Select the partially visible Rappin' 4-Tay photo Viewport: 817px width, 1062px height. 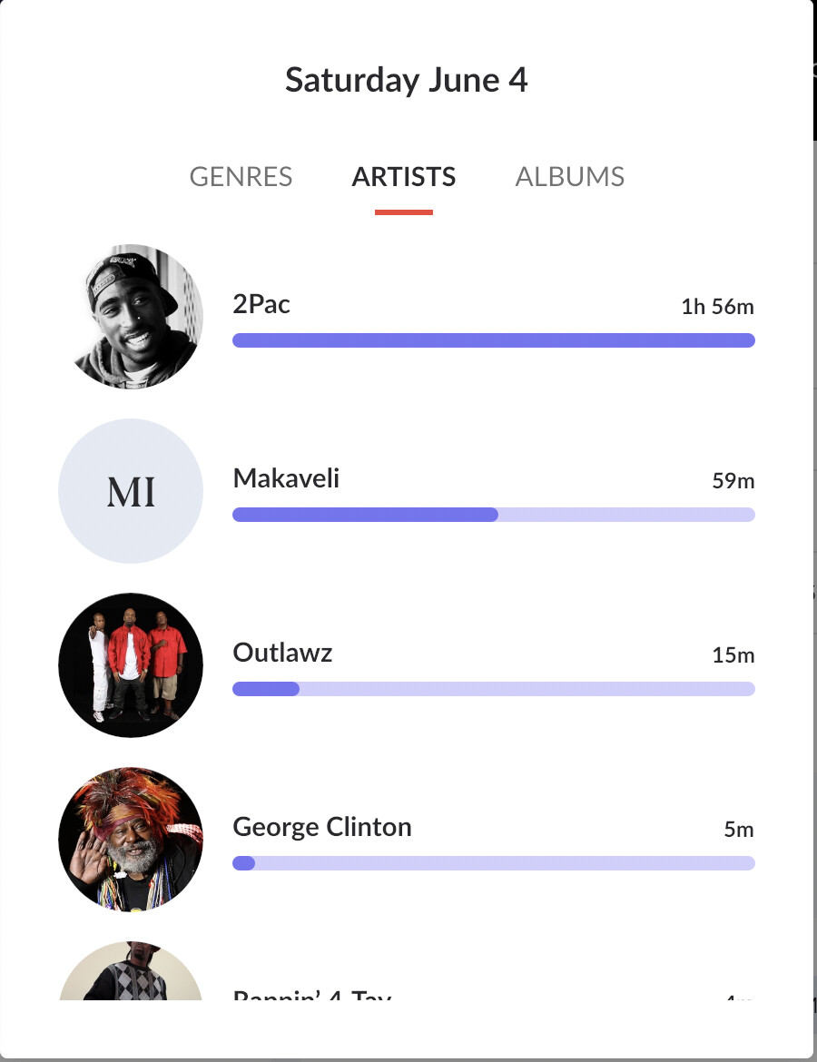[131, 970]
